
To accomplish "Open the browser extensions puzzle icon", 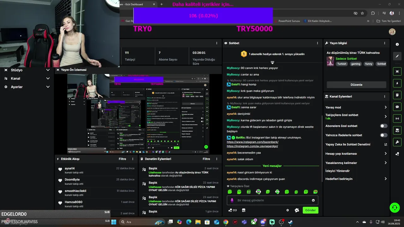I will point(373,13).
